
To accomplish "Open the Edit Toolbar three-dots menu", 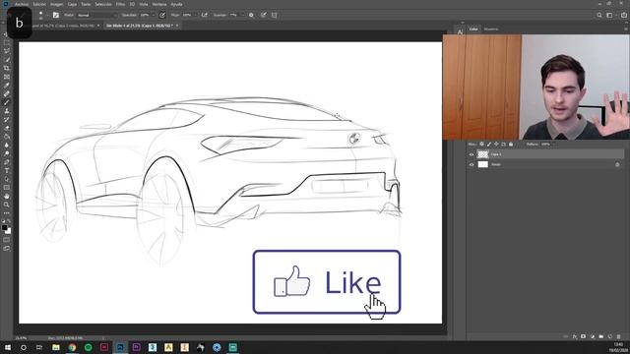I will tap(7, 213).
